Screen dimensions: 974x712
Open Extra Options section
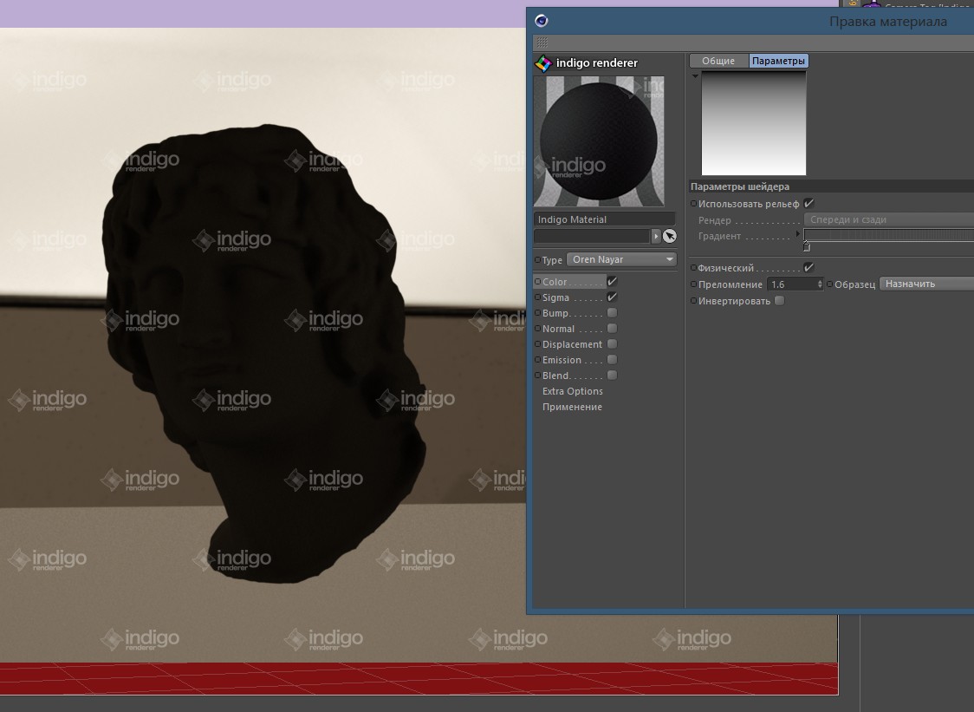pyautogui.click(x=572, y=391)
